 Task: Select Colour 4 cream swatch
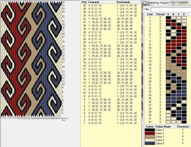click(150, 140)
